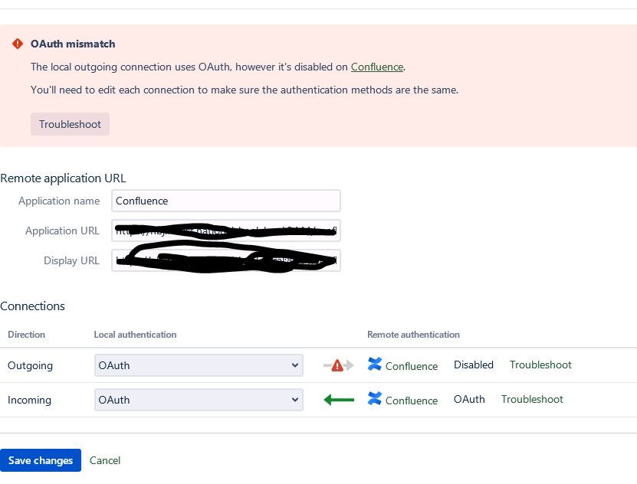Click the Confluence logo in the Outgoing row
Viewport: 637px width, 484px height.
(x=374, y=364)
